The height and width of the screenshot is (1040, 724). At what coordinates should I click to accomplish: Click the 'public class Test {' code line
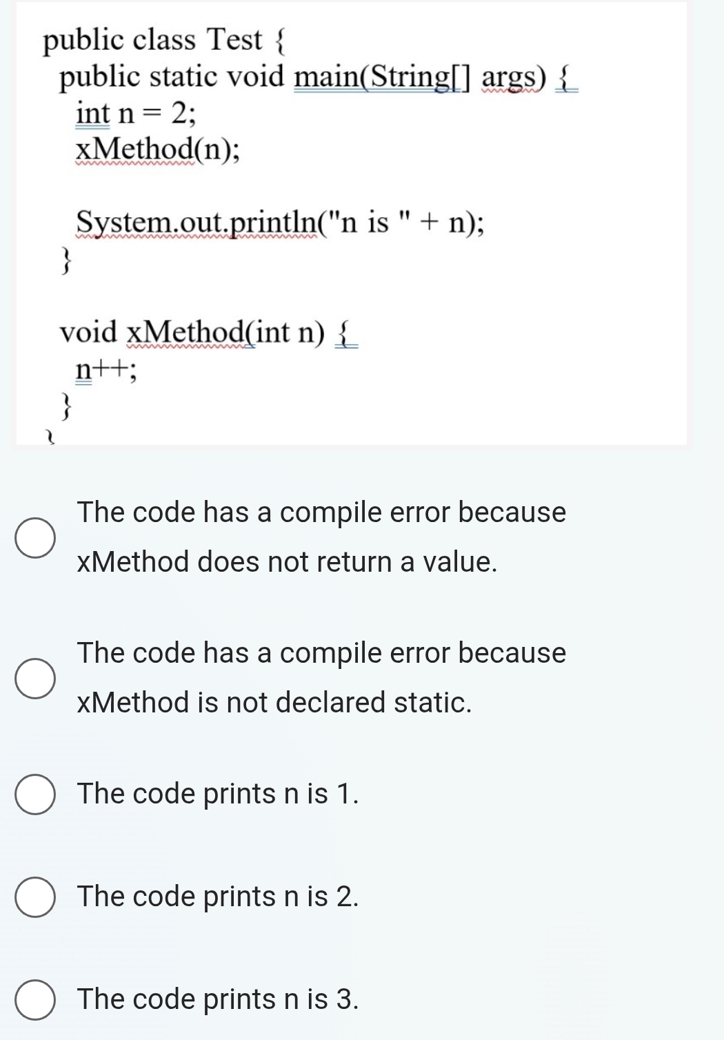164,40
